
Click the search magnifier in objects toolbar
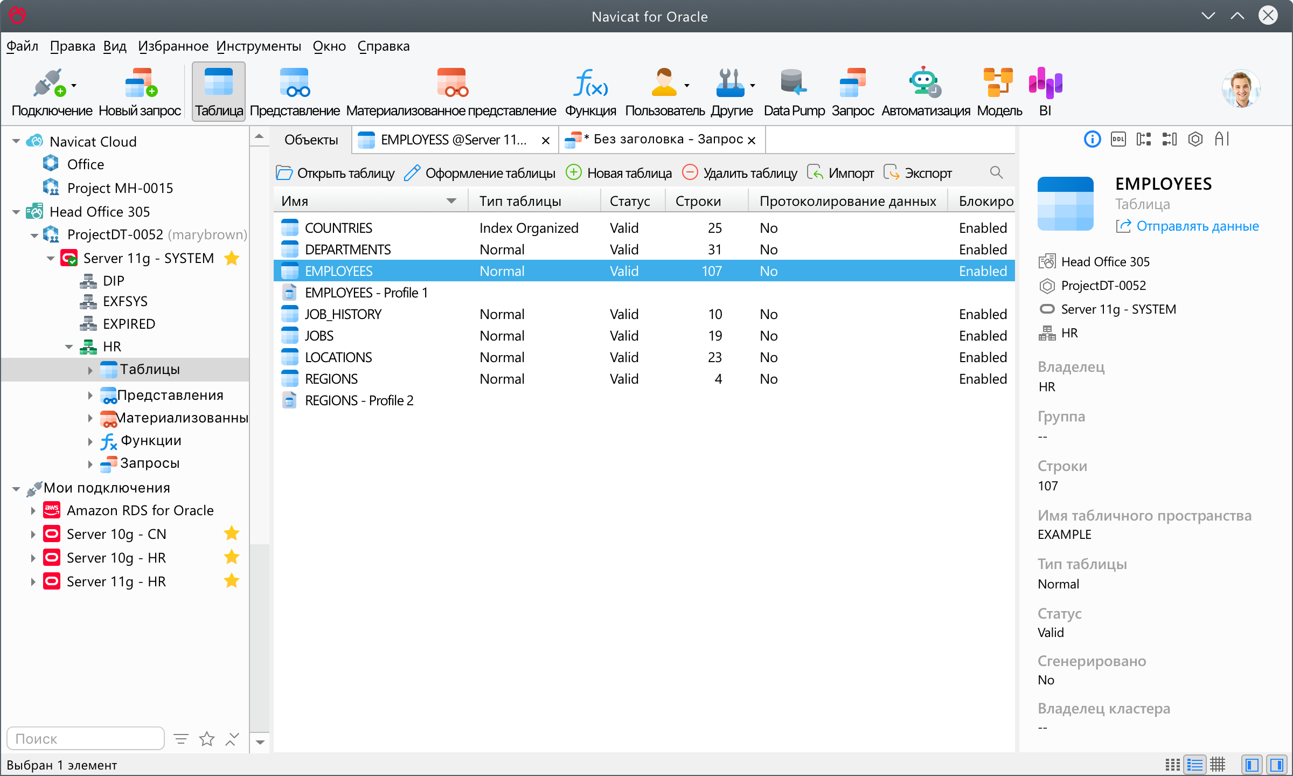click(x=996, y=172)
